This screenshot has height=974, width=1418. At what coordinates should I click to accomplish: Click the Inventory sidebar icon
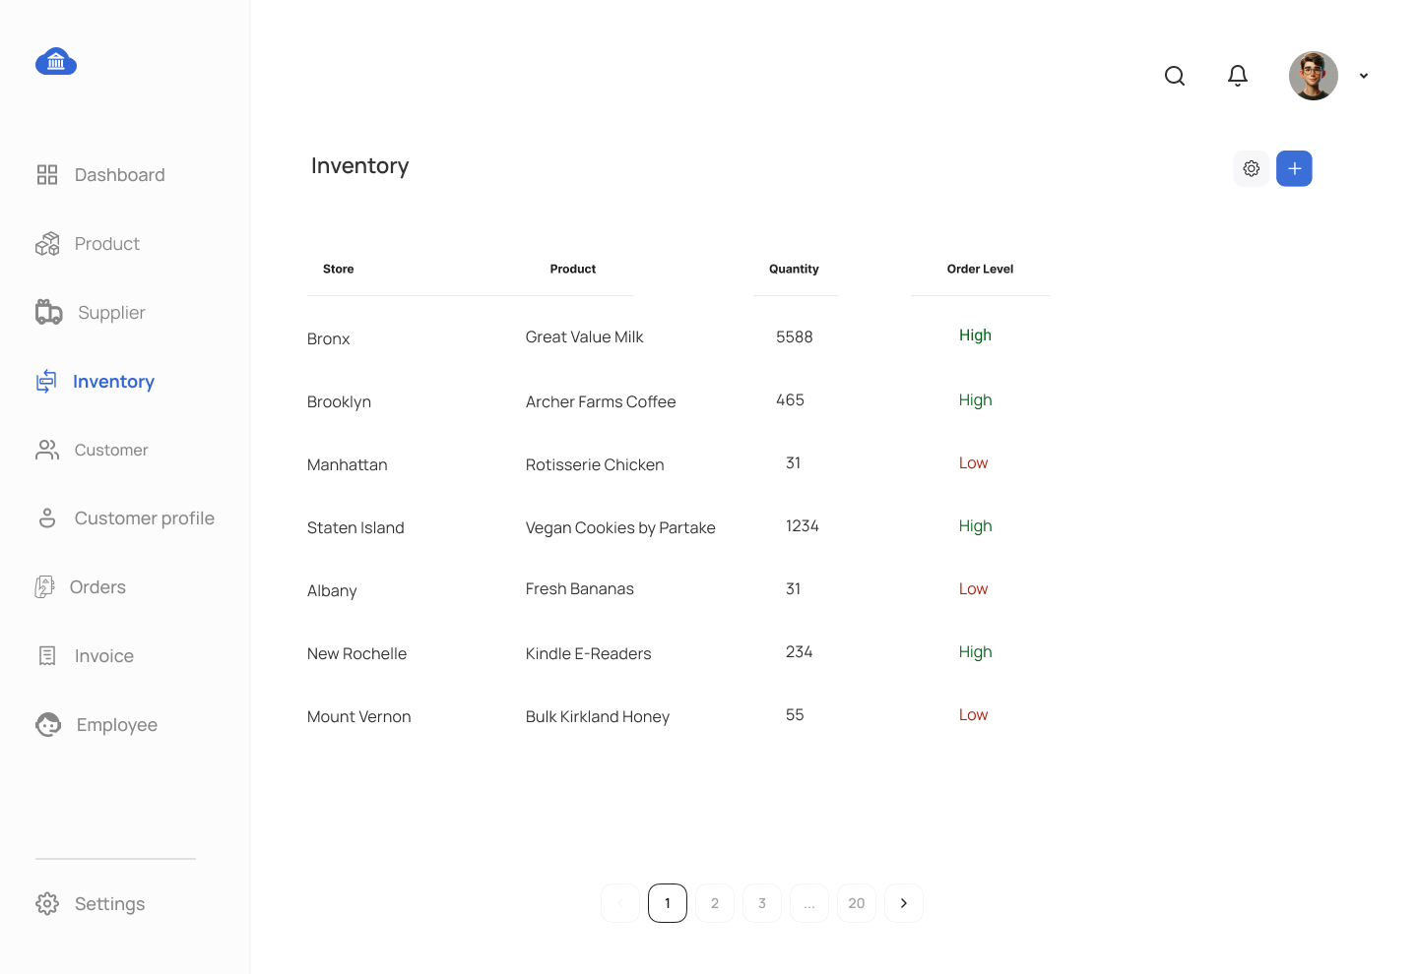pyautogui.click(x=46, y=382)
